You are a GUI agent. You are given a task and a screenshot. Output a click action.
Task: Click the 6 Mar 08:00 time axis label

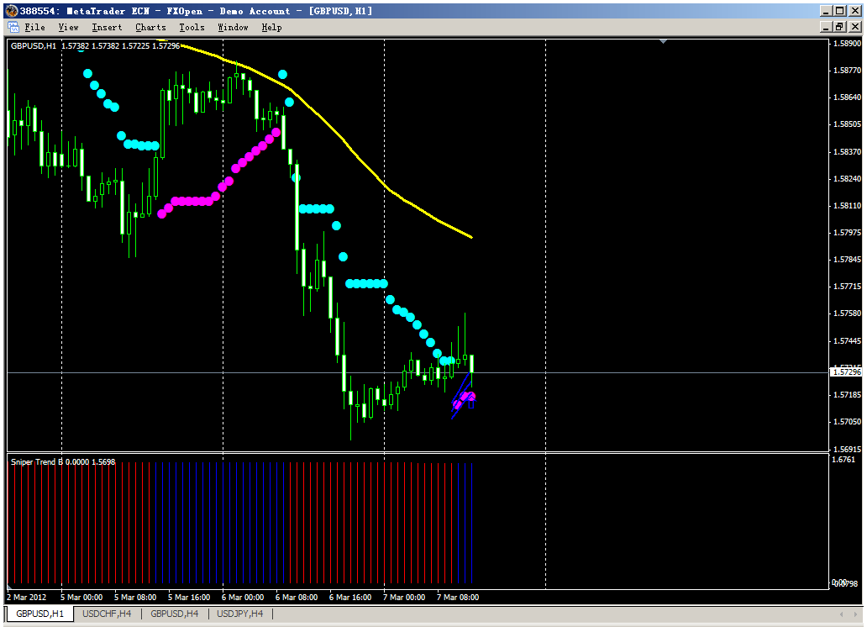(x=297, y=598)
